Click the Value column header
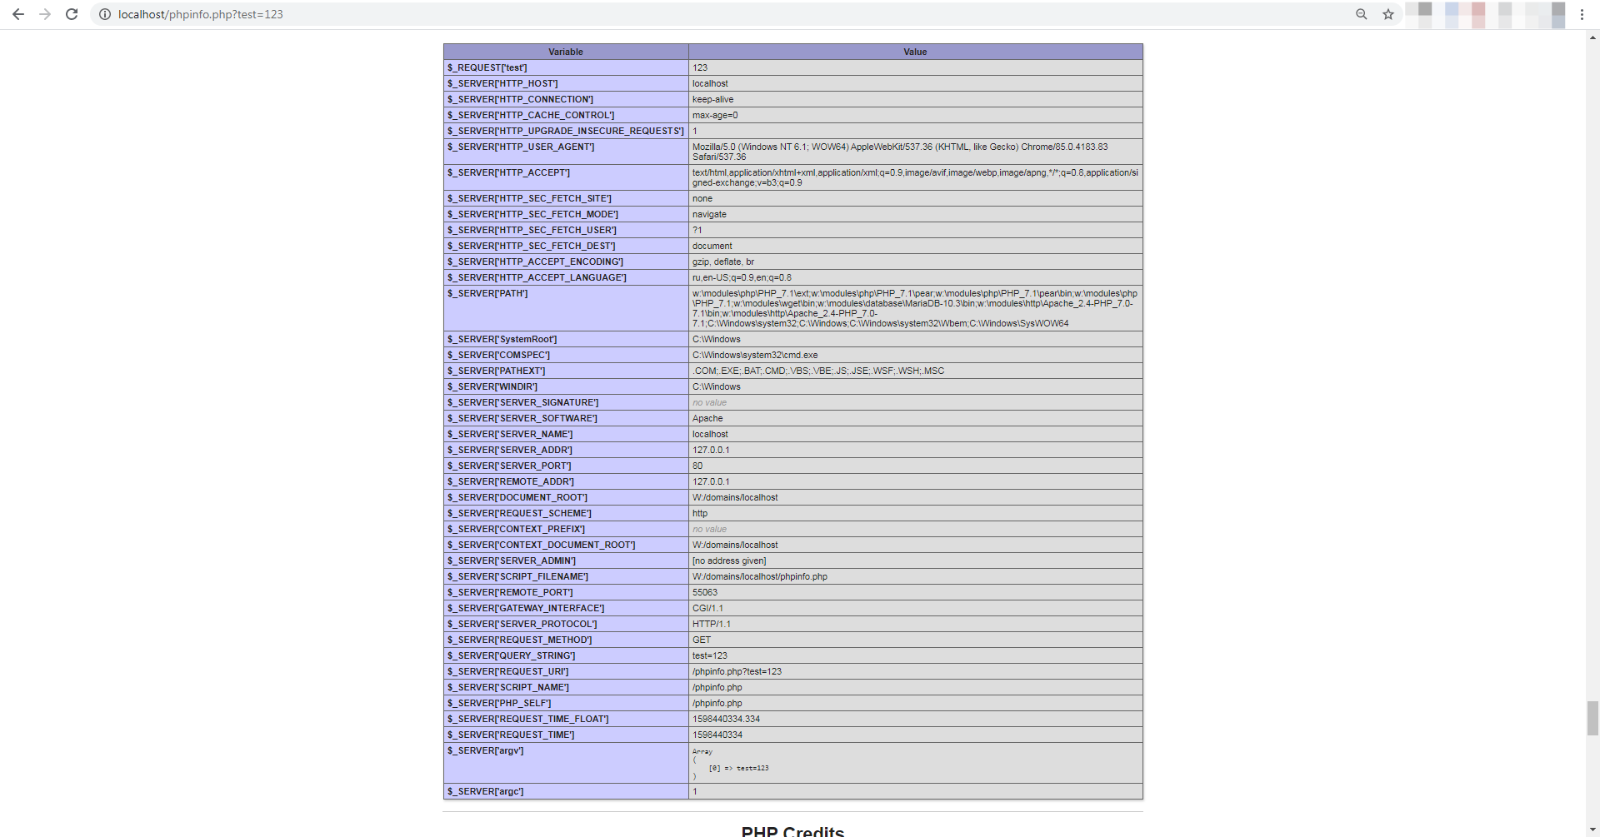Viewport: 1600px width, 837px height. coord(915,52)
